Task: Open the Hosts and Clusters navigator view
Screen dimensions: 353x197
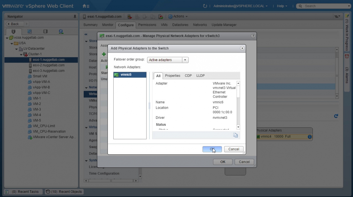Action: click(x=13, y=31)
